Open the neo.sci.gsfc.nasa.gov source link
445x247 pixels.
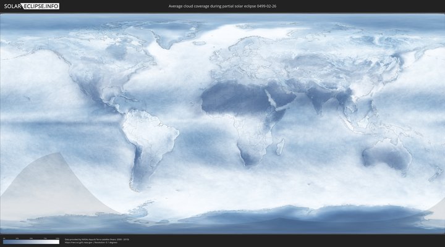(79, 243)
